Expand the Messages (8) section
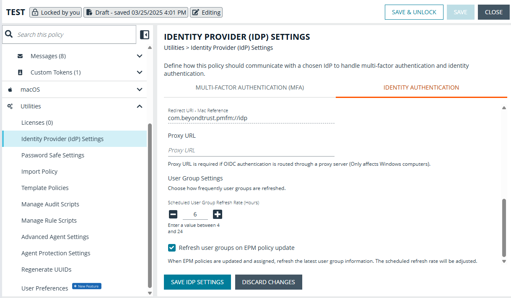 tap(140, 56)
